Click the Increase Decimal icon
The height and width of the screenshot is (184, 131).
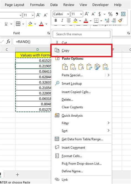click(107, 21)
